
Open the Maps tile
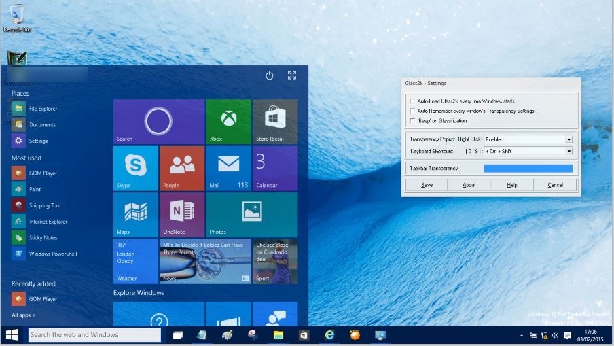135,214
